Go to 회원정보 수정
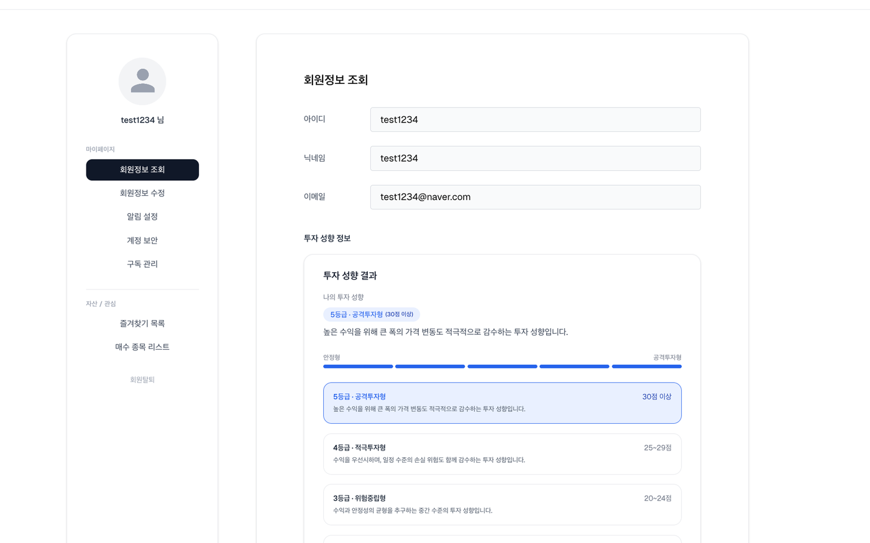This screenshot has height=543, width=870. tap(142, 193)
